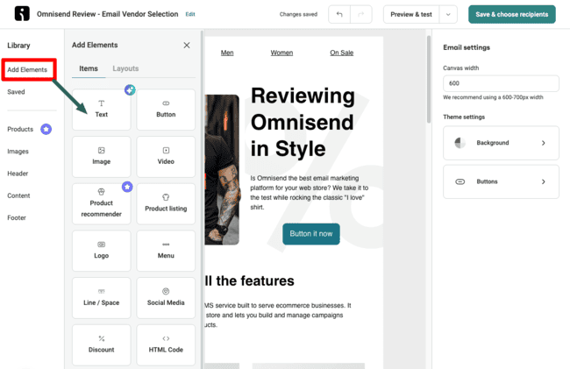This screenshot has height=369, width=570.
Task: Close the Add Elements panel
Action: point(187,45)
